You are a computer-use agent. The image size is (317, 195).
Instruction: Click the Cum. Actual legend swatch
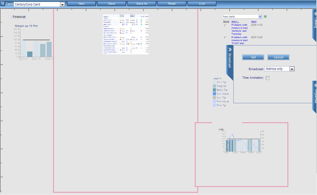[x=214, y=94]
